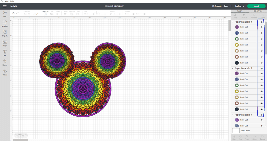The width and height of the screenshot is (267, 141).
Task: Click the My Projects link
Action: (217, 6)
